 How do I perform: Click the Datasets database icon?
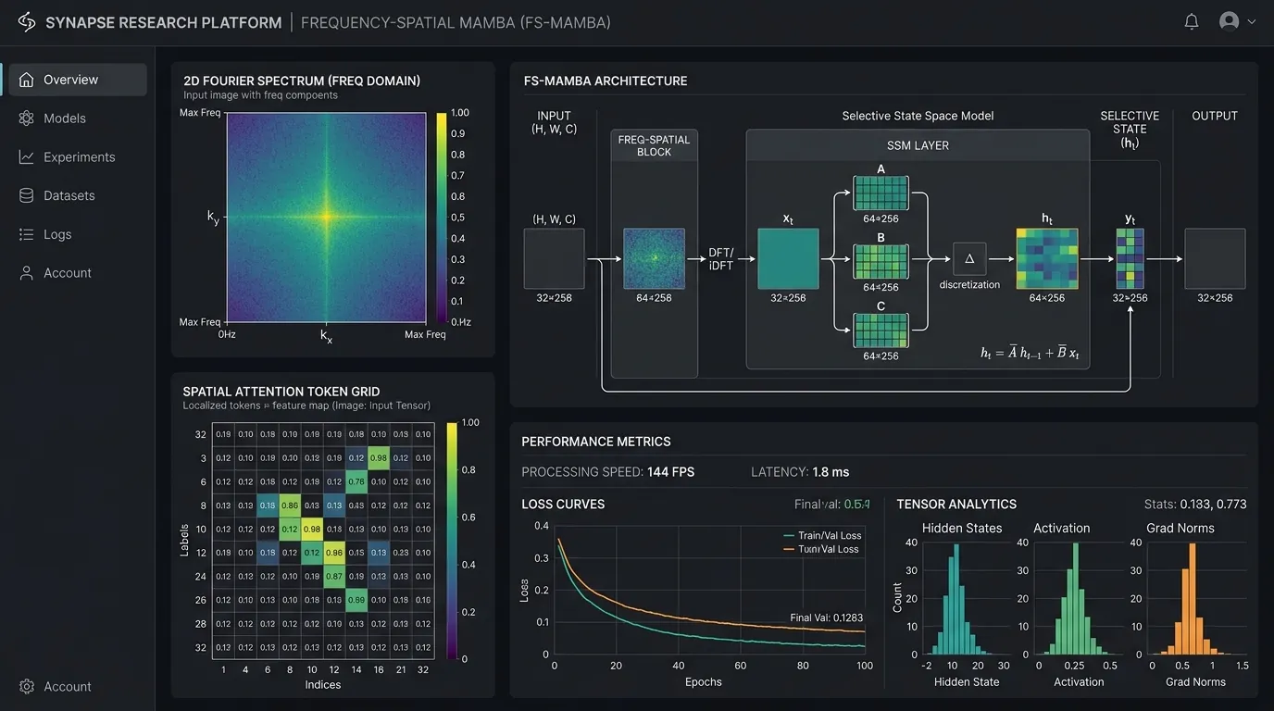(26, 195)
